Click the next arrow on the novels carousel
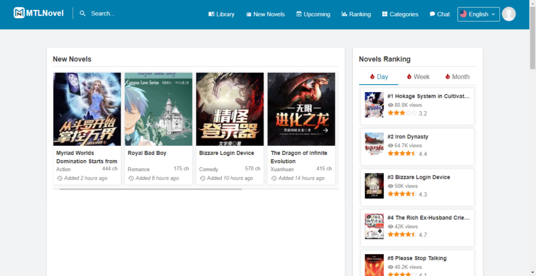Screen dimensions: 536x276 326,130
